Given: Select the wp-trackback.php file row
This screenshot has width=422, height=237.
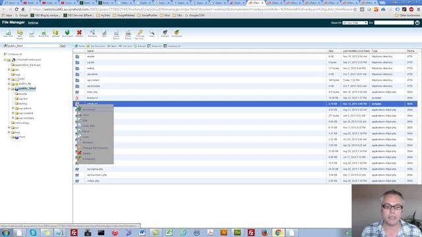Looking at the screenshot, I should click(245, 175).
